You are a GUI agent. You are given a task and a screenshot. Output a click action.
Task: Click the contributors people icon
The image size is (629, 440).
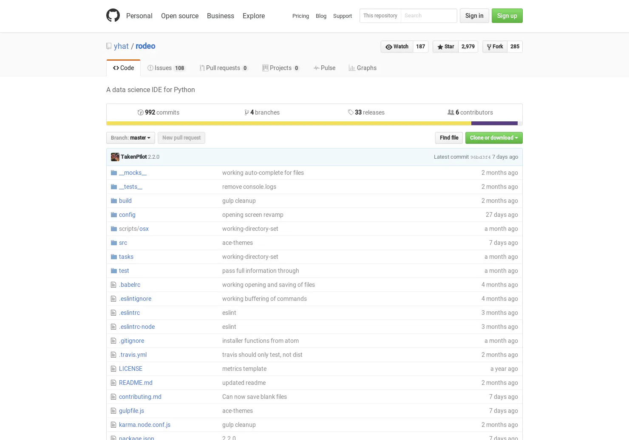(450, 112)
